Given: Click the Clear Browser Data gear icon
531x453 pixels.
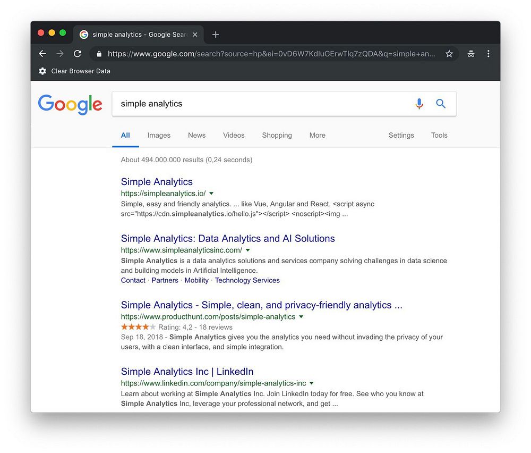Looking at the screenshot, I should click(42, 71).
